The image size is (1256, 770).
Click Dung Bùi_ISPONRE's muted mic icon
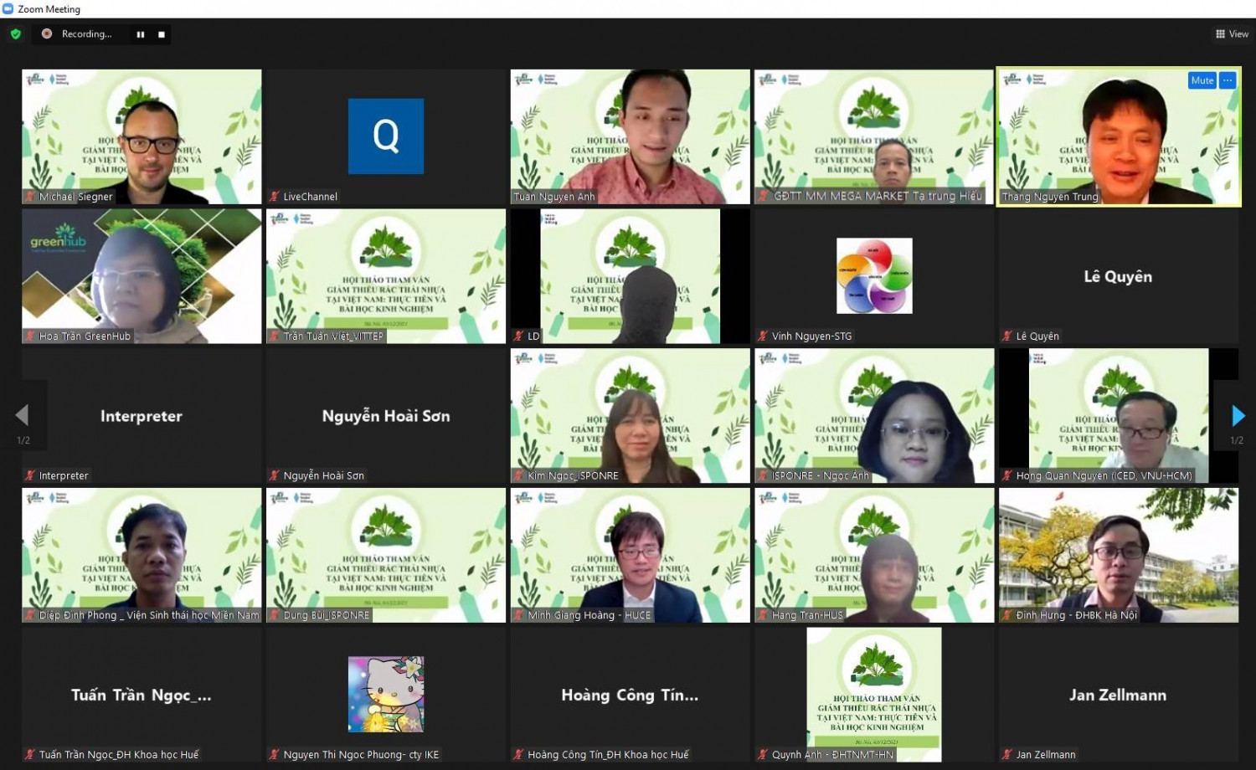[275, 615]
